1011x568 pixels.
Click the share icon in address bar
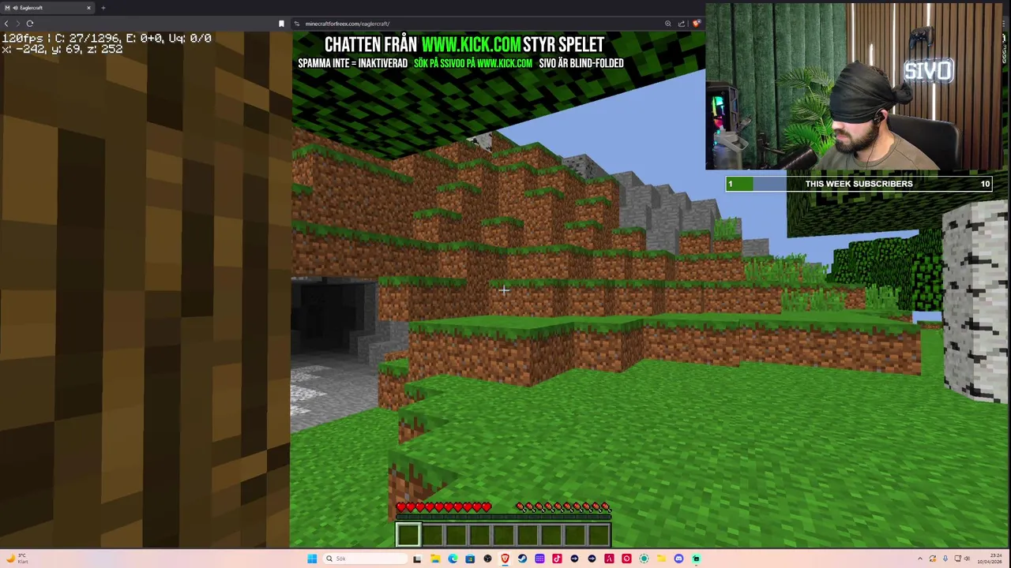click(x=682, y=24)
